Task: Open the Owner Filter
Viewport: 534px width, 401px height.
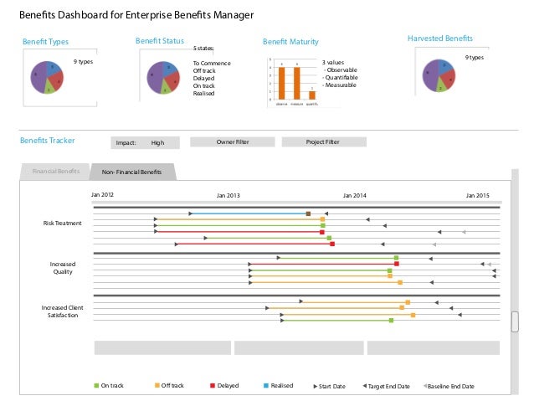Action: click(x=233, y=141)
